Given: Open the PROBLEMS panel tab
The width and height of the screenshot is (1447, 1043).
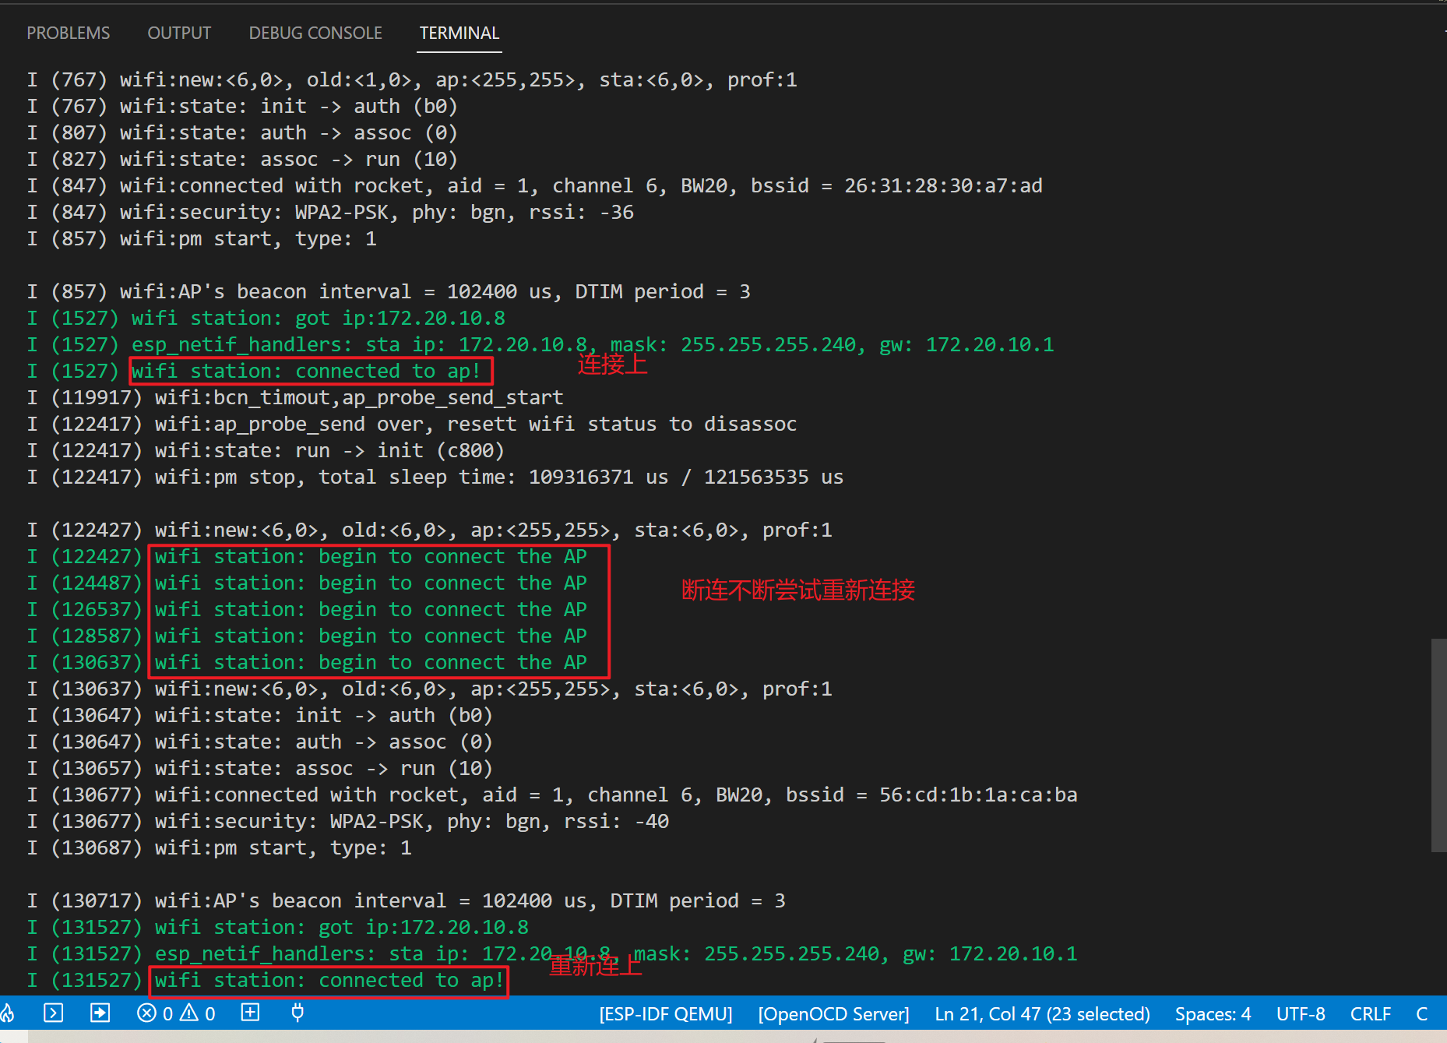Looking at the screenshot, I should (x=69, y=33).
